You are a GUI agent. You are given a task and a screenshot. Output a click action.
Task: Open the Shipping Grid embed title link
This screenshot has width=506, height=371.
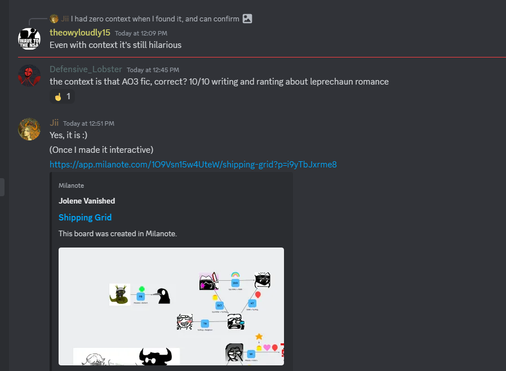point(85,217)
